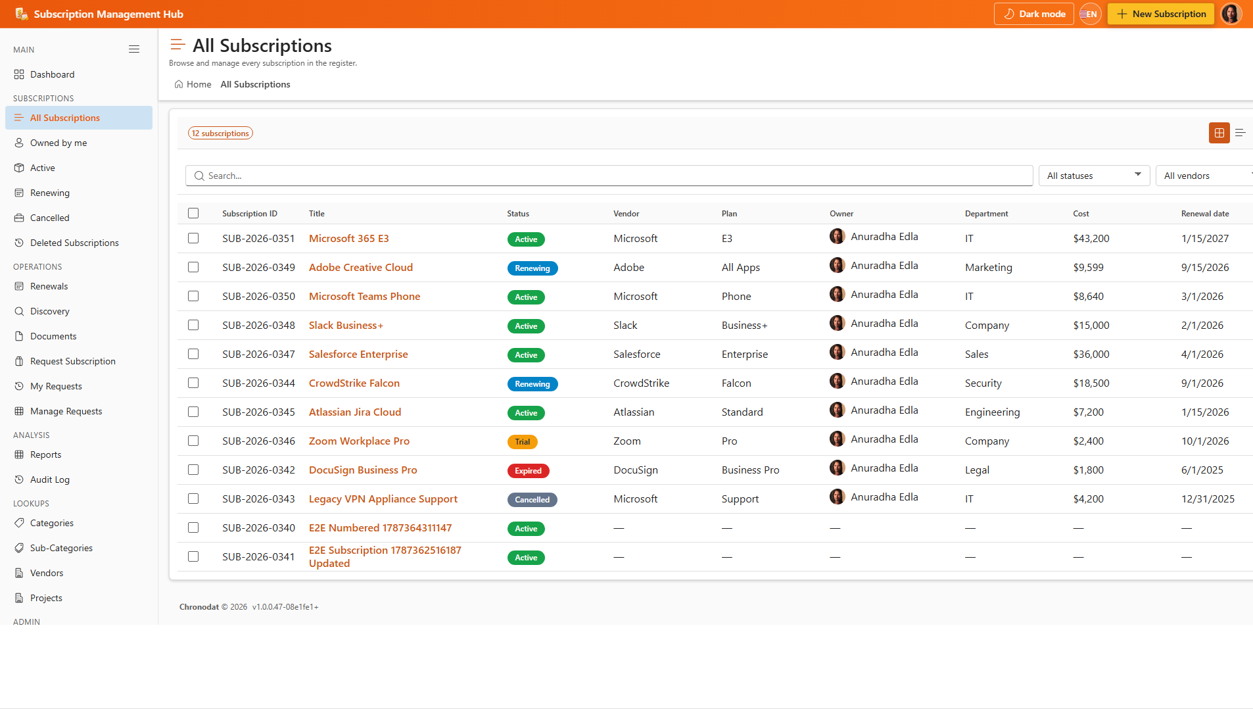Image resolution: width=1253 pixels, height=709 pixels.
Task: Switch to list view icon
Action: (1241, 133)
